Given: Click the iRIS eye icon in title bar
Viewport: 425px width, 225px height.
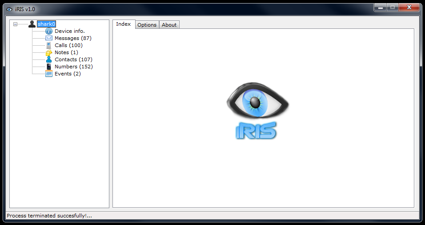Looking at the screenshot, I should (9, 9).
